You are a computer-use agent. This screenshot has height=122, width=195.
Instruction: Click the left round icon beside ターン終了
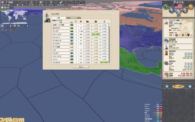[167, 86]
